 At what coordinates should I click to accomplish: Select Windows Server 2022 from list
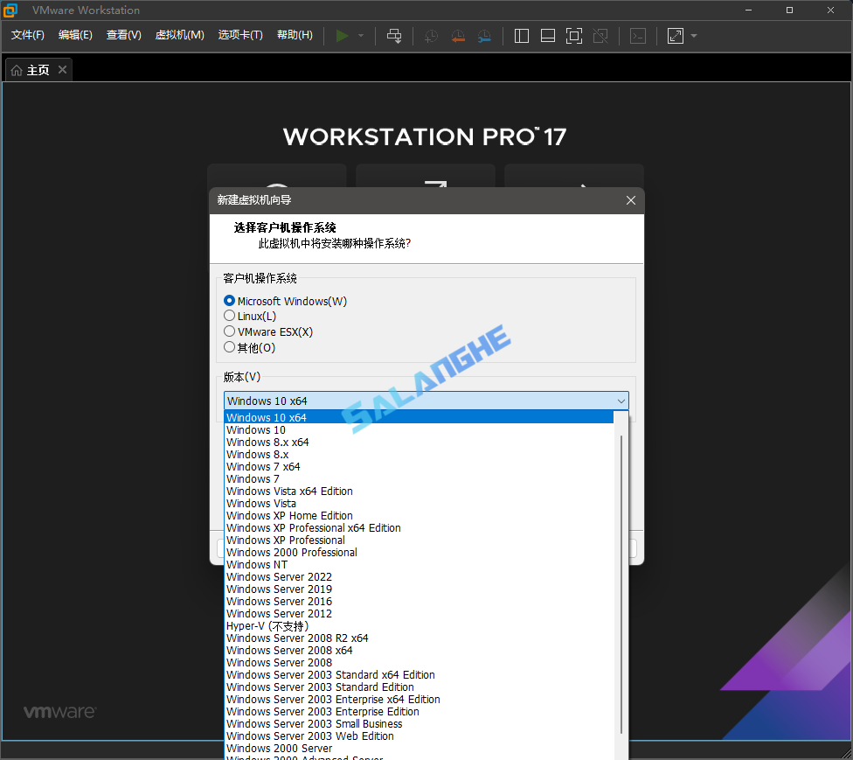[279, 576]
